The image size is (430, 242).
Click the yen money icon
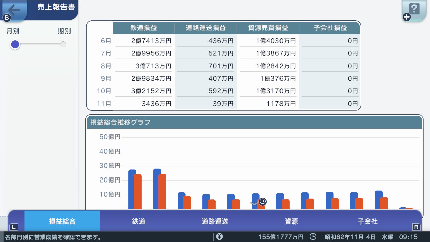(x=219, y=237)
